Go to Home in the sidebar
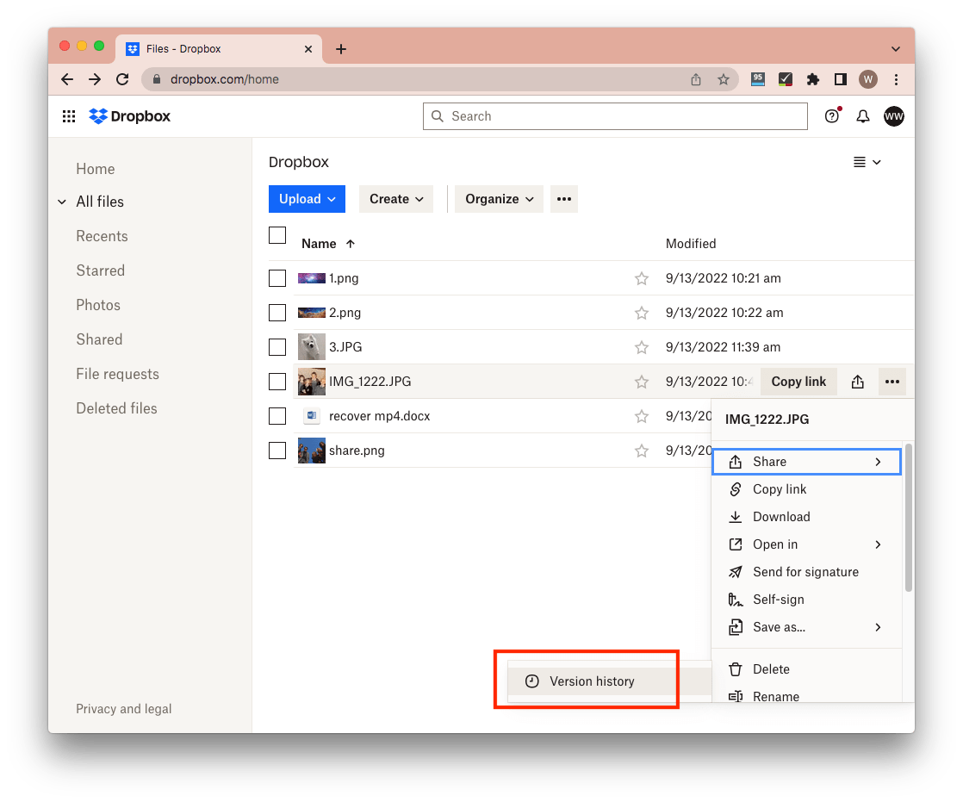 96,169
